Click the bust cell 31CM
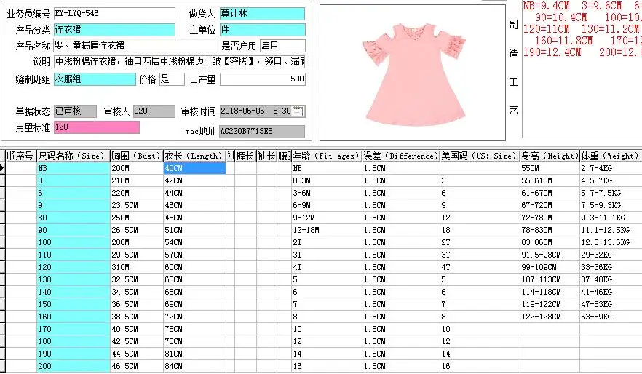The width and height of the screenshot is (642, 374). coord(136,267)
